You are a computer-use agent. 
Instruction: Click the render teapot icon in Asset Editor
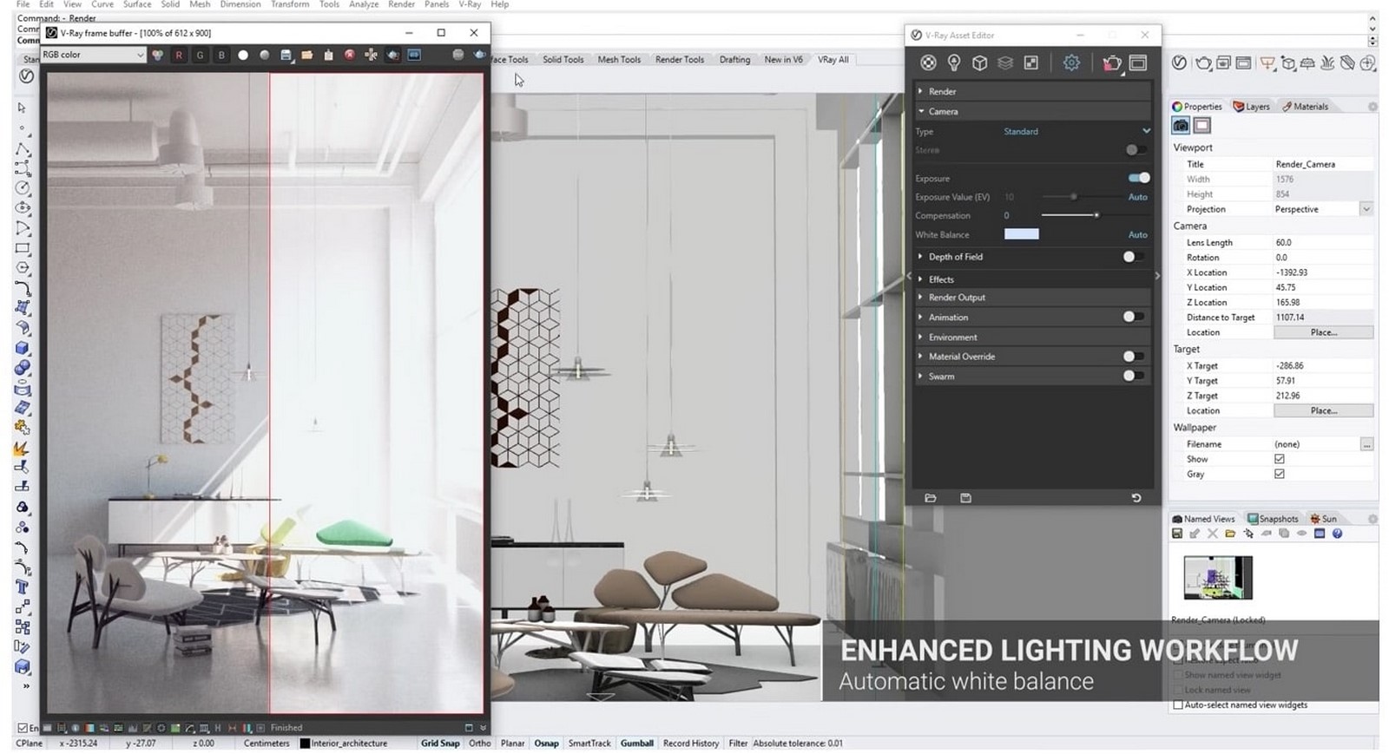point(1111,62)
